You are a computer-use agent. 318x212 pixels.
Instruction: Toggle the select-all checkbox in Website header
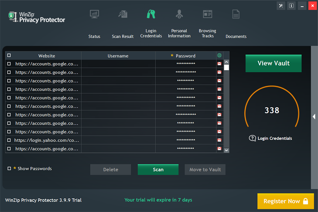[9, 55]
